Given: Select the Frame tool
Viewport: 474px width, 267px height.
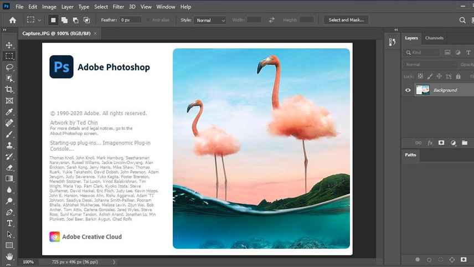Looking at the screenshot, I should coord(9,101).
